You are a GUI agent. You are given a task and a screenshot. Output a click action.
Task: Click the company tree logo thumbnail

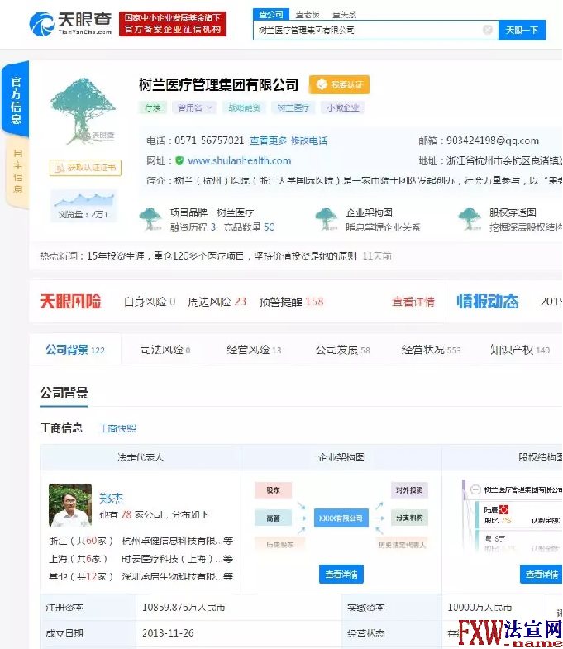pos(83,111)
